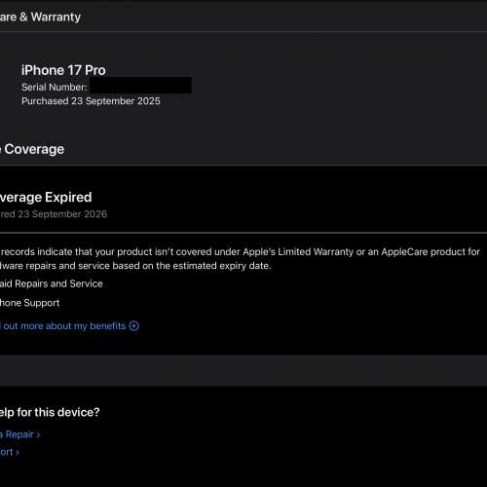This screenshot has width=487, height=487.
Task: Click the 'elp for this device?' heading
Action: (x=50, y=412)
